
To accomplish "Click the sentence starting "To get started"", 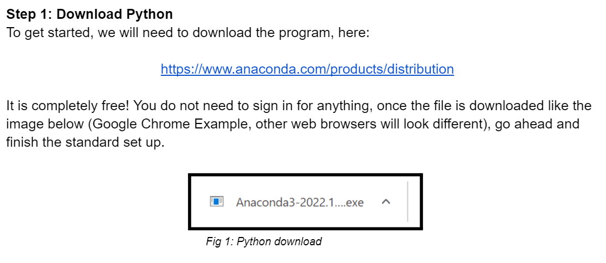I will [188, 33].
